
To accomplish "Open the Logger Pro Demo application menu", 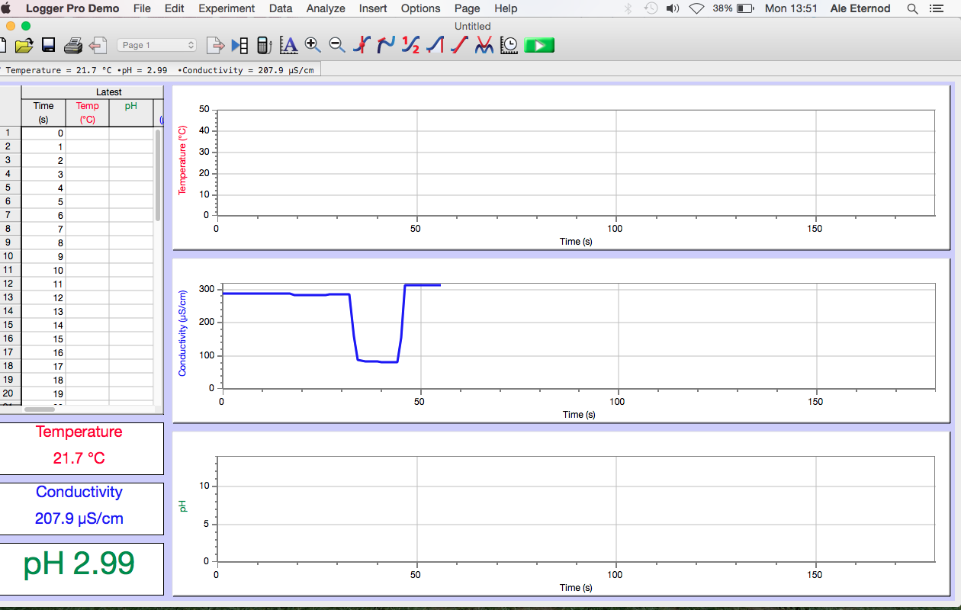I will pos(72,8).
